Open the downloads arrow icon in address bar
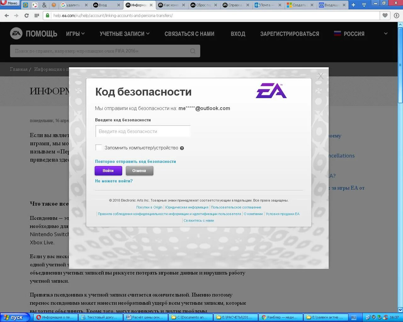 [x=396, y=15]
